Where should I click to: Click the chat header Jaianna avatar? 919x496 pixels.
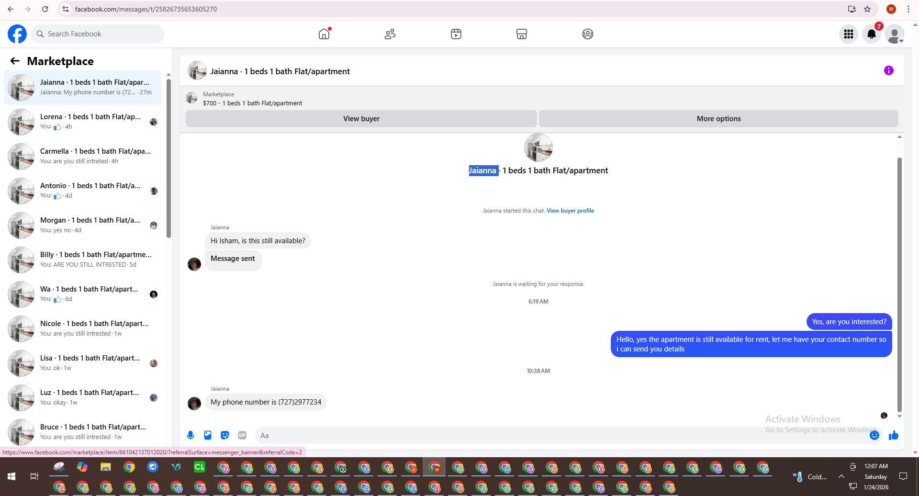point(197,71)
